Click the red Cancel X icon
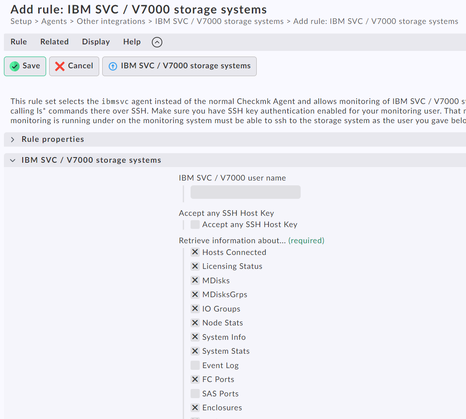The image size is (466, 419). tap(60, 66)
